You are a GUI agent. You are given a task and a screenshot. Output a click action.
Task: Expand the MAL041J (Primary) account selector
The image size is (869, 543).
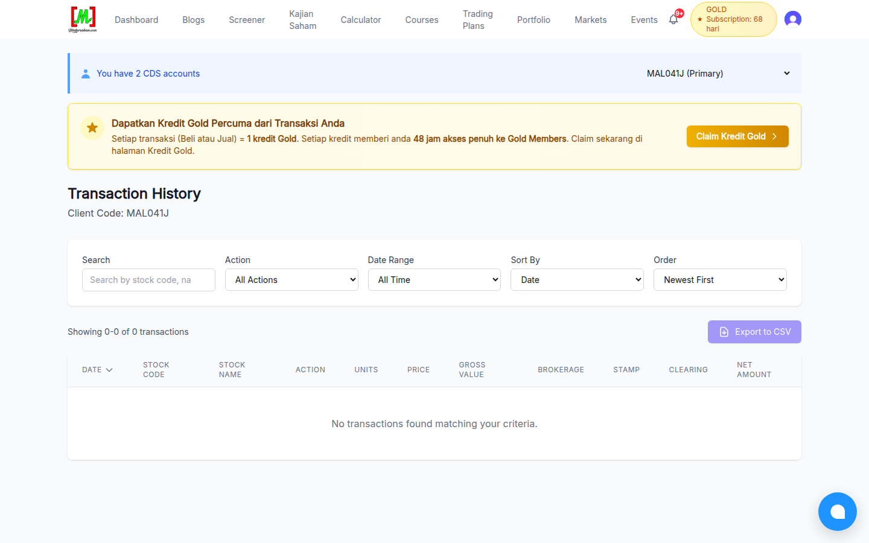point(718,74)
